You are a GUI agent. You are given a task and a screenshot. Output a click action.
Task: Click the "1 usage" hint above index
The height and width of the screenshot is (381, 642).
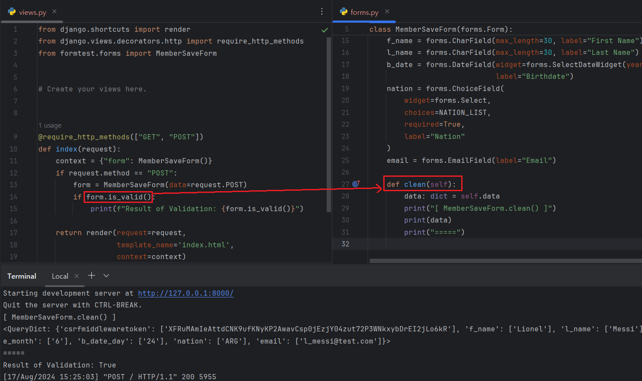coord(50,125)
